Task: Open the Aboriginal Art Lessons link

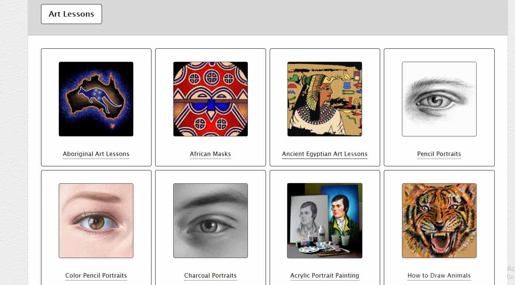Action: tap(96, 154)
